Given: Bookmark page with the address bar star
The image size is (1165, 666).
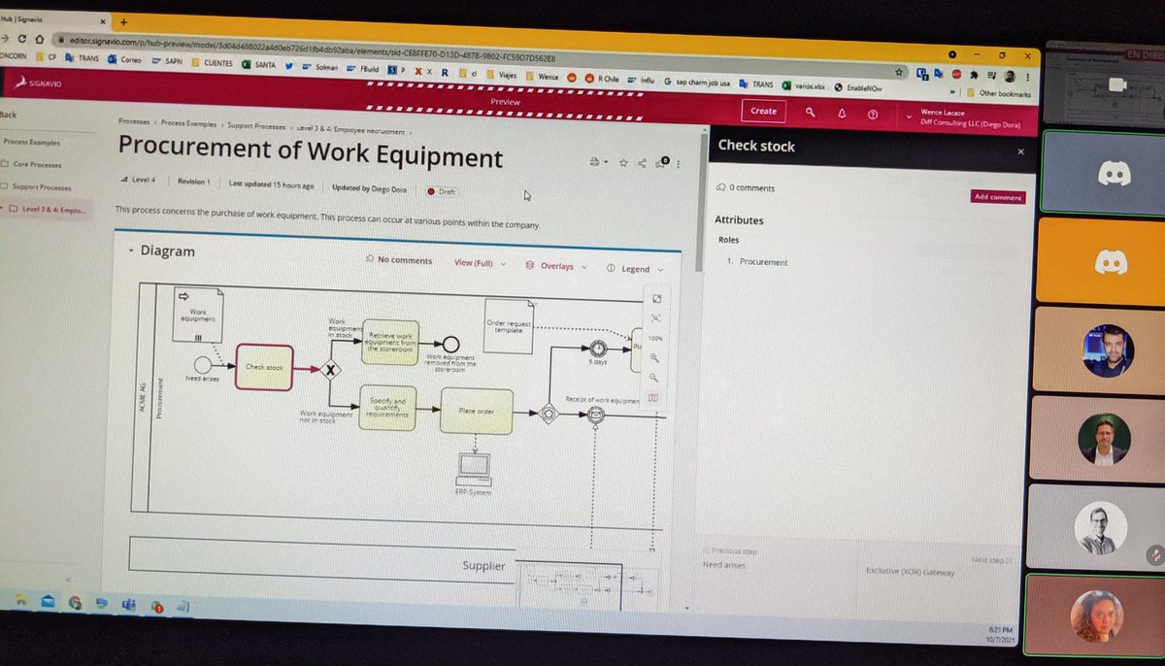Looking at the screenshot, I should [900, 70].
